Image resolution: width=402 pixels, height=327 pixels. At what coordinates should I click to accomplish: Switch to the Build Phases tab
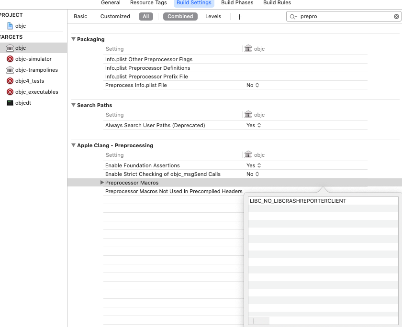(237, 2)
